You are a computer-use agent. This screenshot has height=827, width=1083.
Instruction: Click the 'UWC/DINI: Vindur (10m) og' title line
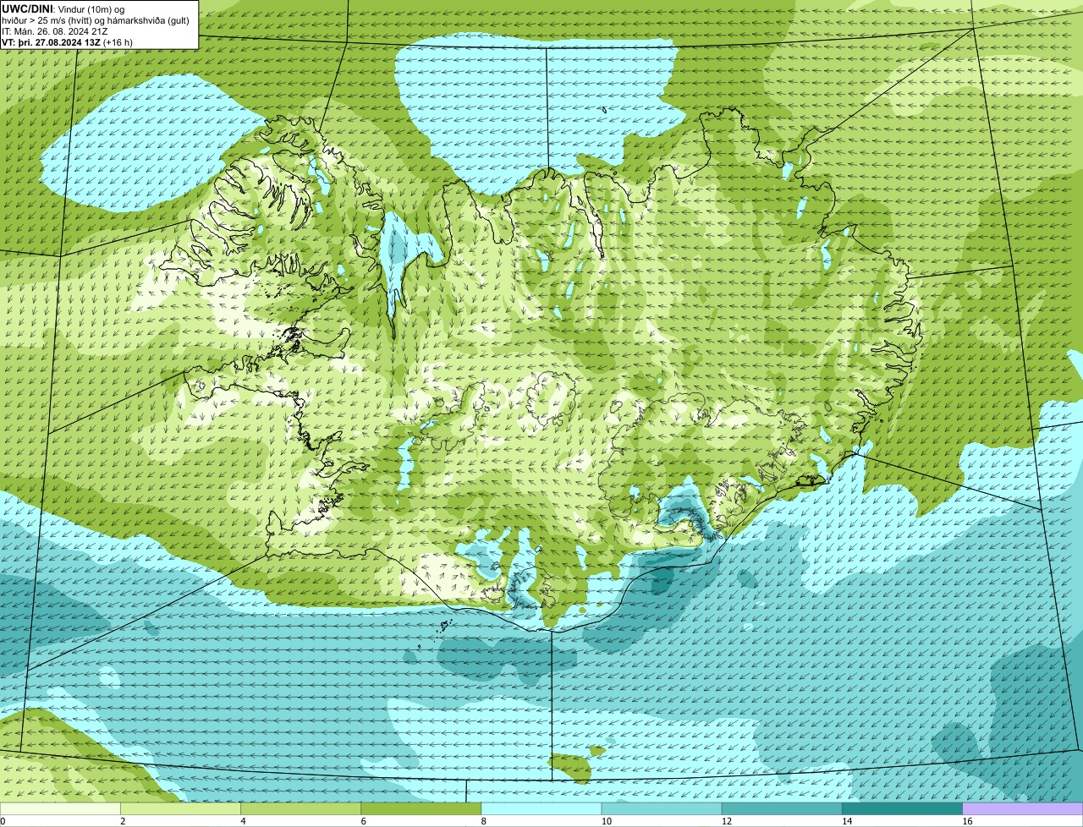point(63,8)
